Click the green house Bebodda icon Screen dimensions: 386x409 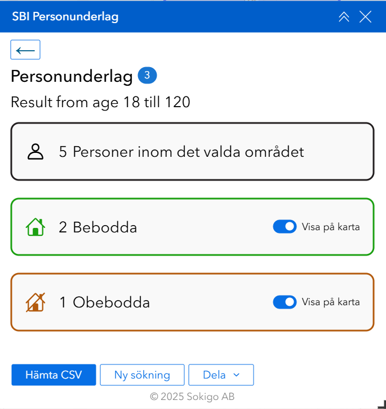35,227
